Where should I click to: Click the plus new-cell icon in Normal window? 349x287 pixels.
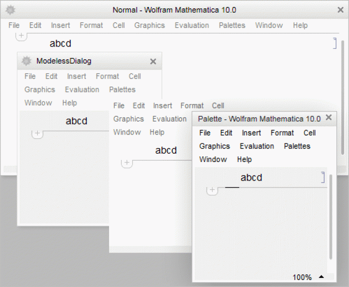[21, 36]
